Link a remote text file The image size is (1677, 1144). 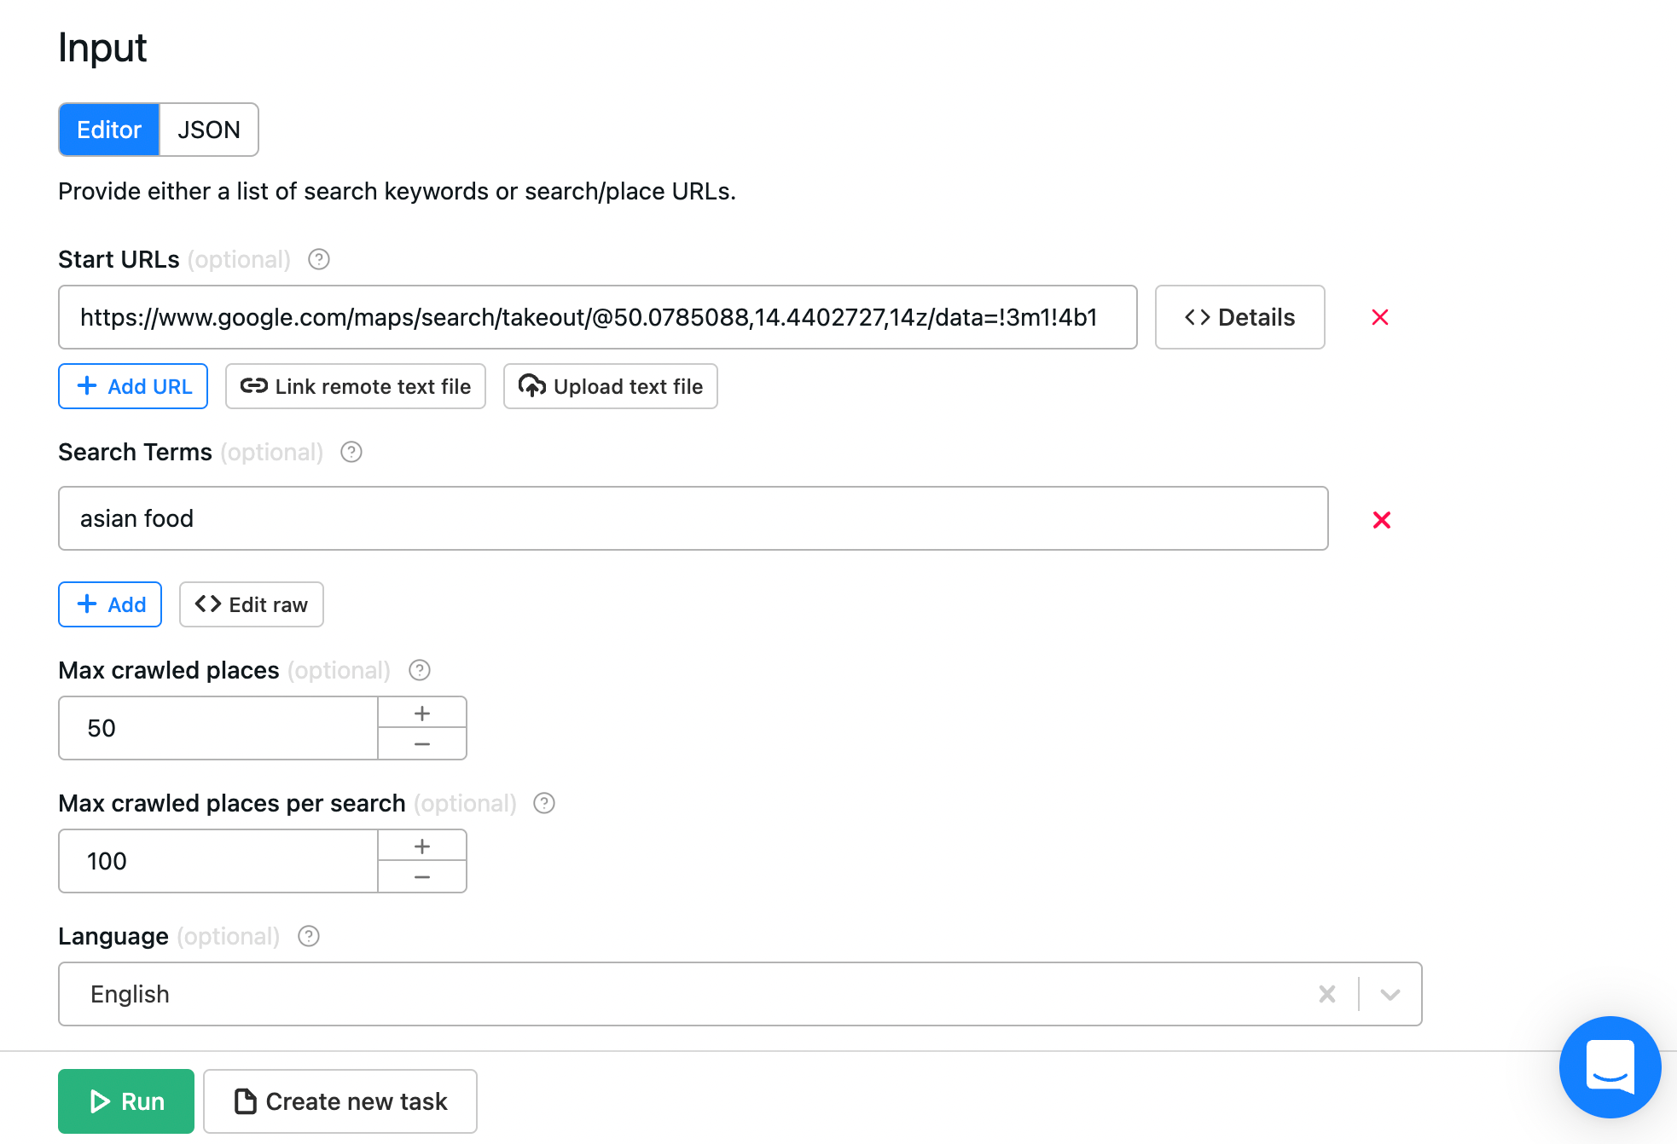[x=356, y=386]
